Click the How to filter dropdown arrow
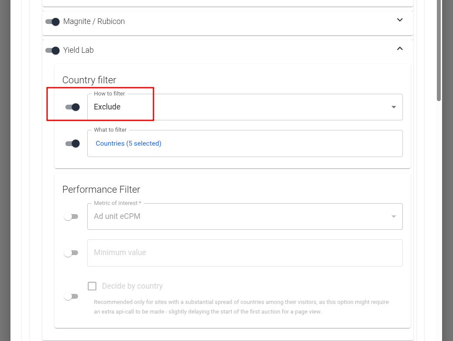 pyautogui.click(x=394, y=107)
